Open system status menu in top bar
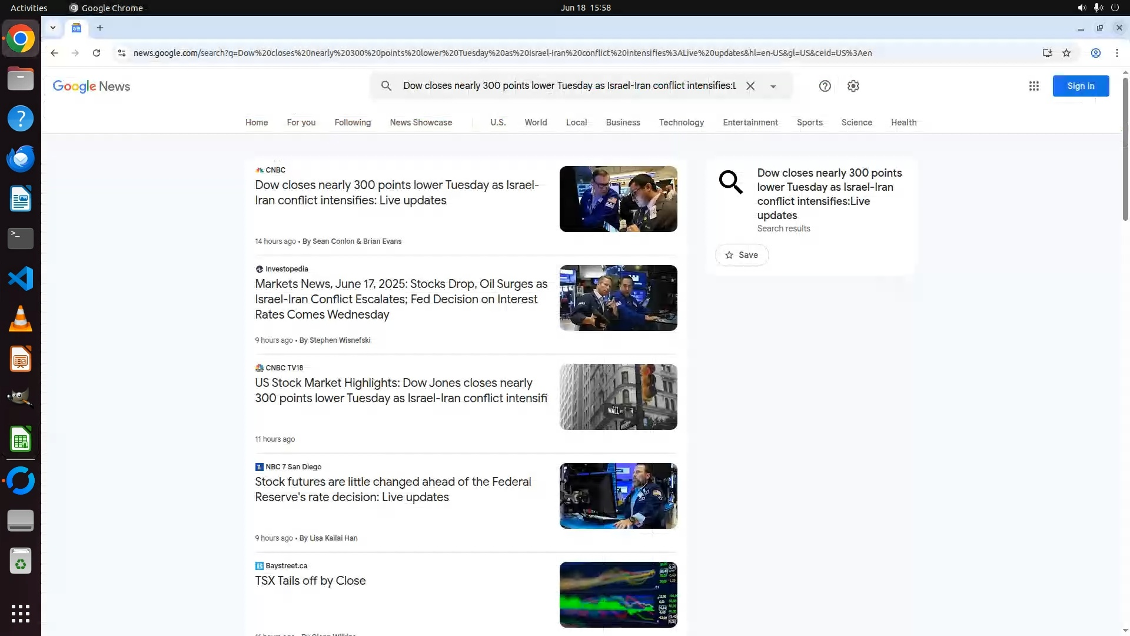The height and width of the screenshot is (636, 1130). click(x=1098, y=8)
